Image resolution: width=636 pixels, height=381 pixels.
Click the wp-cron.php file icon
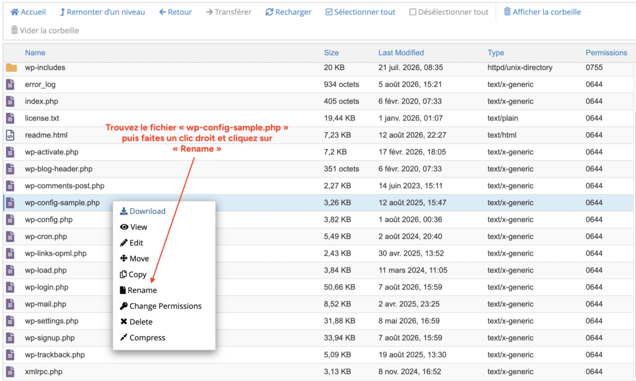click(x=10, y=236)
